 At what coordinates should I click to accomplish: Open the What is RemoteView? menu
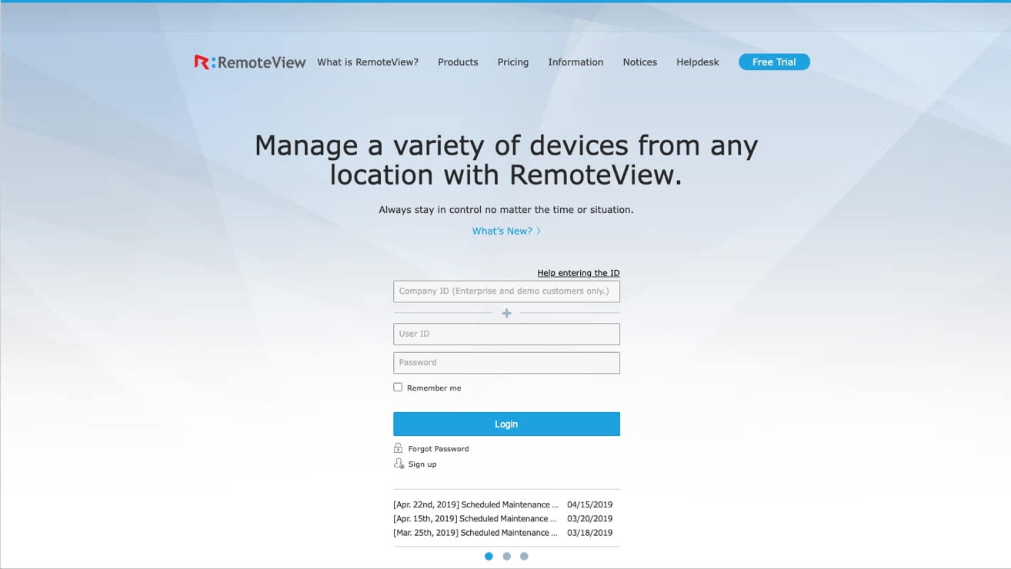coord(368,62)
